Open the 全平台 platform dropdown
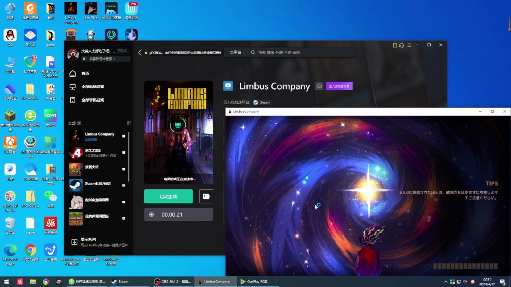511x287 pixels. pyautogui.click(x=237, y=53)
